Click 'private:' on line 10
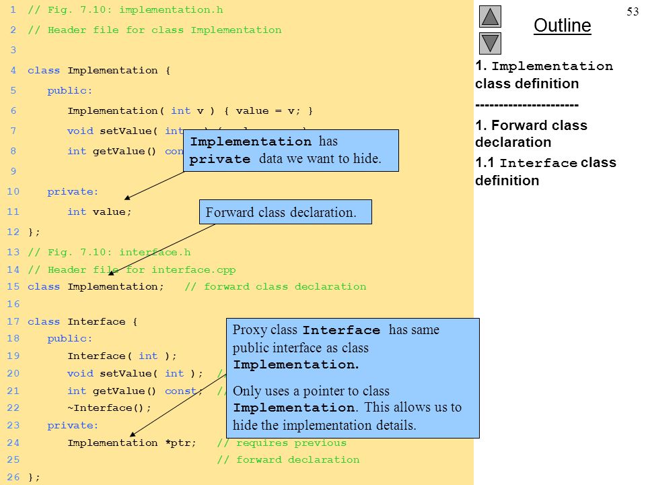The image size is (646, 485). point(73,192)
